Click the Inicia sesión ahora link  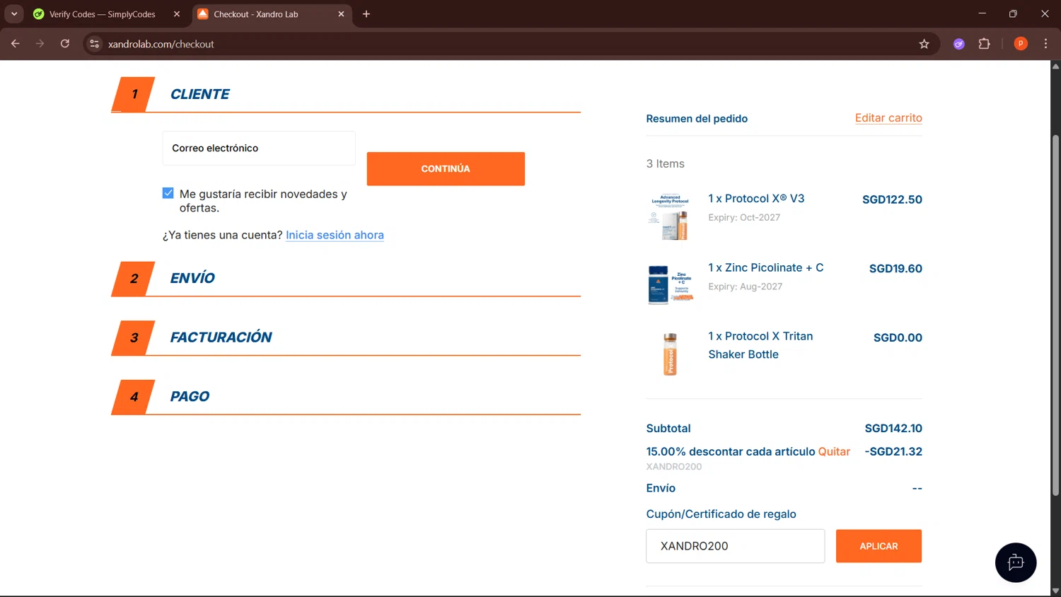pyautogui.click(x=335, y=235)
